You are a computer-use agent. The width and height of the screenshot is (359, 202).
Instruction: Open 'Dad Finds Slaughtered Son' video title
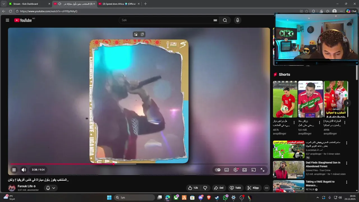point(323,164)
